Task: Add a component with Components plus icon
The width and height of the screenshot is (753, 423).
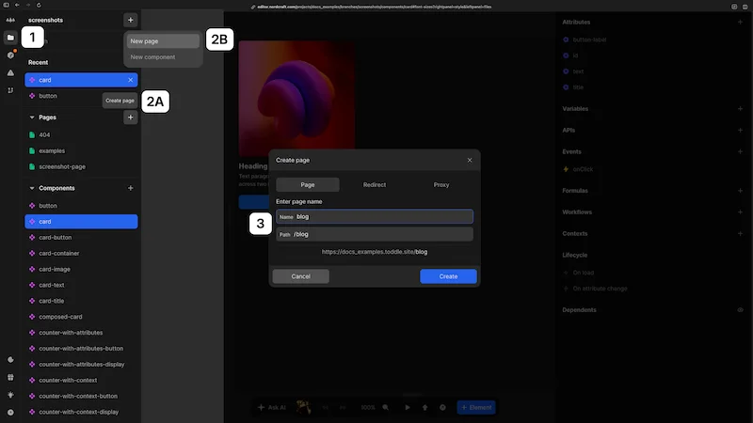Action: click(x=130, y=188)
